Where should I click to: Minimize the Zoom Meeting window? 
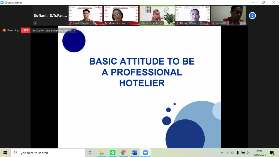click(x=253, y=2)
